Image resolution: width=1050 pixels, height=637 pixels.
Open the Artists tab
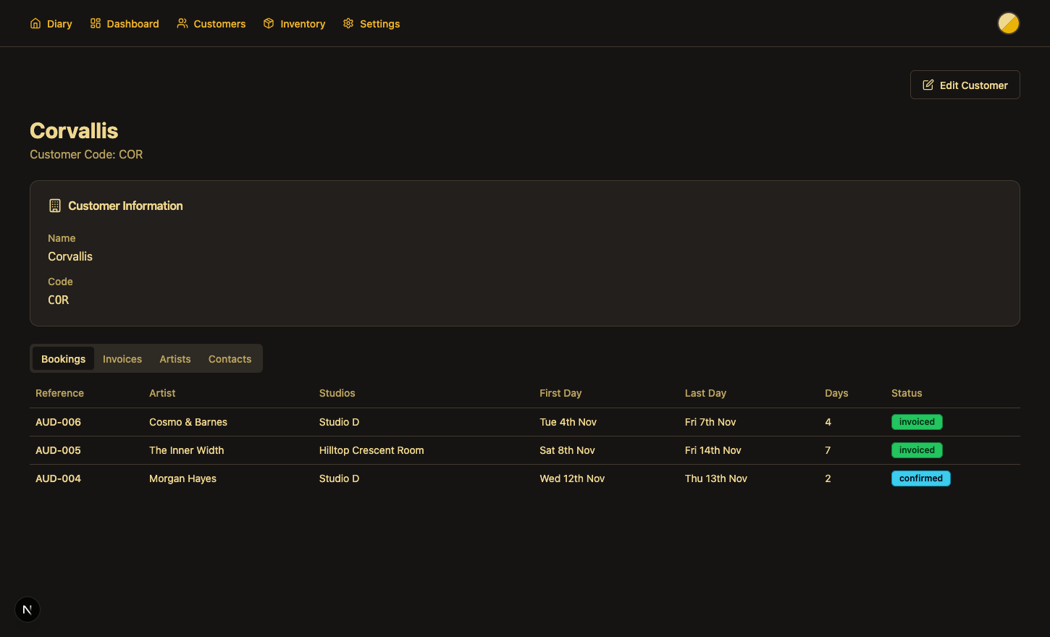pyautogui.click(x=175, y=359)
